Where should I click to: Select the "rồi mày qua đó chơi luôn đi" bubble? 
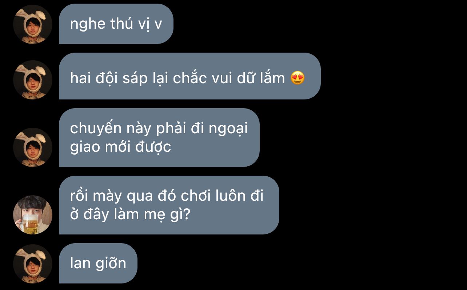(169, 205)
